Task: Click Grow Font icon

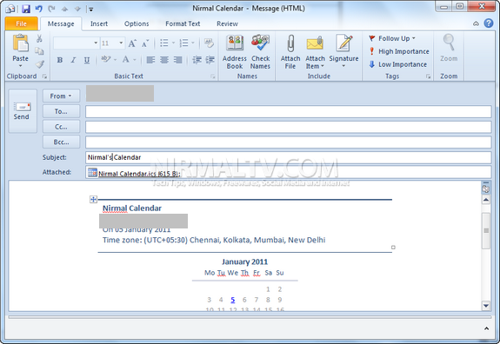Action: (x=132, y=43)
